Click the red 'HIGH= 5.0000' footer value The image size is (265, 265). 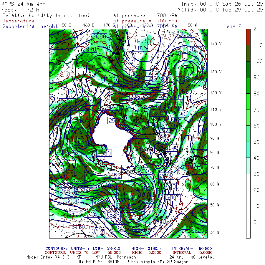(147, 253)
